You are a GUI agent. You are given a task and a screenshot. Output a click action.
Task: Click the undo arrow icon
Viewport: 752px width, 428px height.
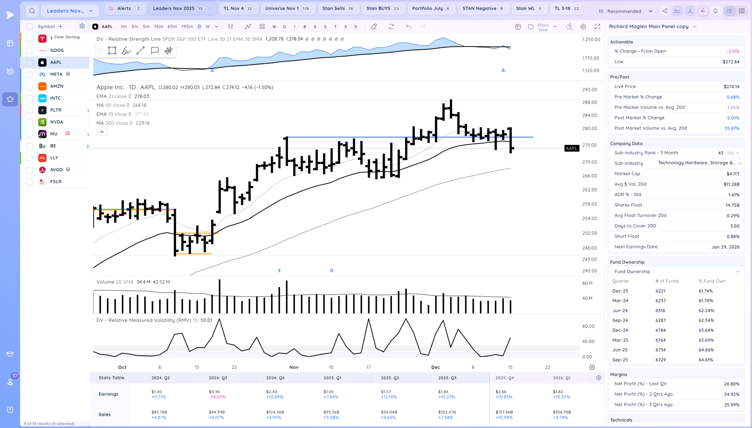[409, 26]
